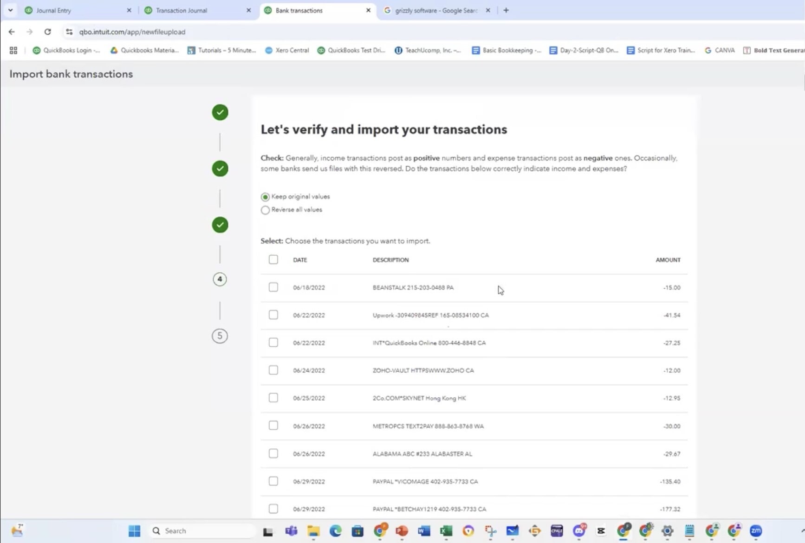Click the first completed step checkmark
The image size is (805, 543).
220,112
